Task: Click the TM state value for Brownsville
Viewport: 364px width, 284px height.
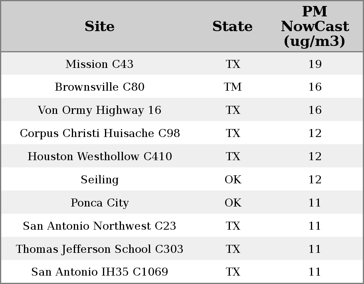Action: pos(233,87)
